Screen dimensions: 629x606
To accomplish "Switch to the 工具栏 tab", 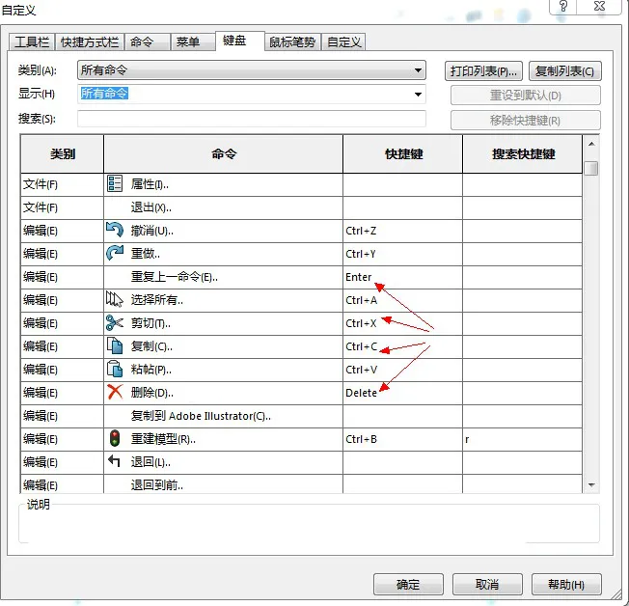I will pyautogui.click(x=32, y=42).
